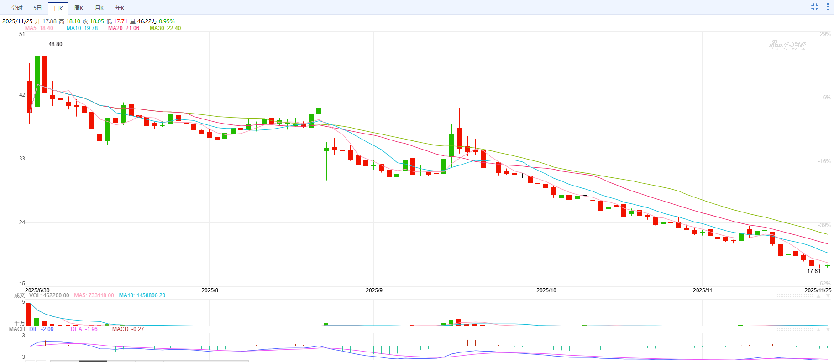Click the up arrow of the MACD panel
Image resolution: width=834 pixels, height=362 pixels.
pos(818,329)
